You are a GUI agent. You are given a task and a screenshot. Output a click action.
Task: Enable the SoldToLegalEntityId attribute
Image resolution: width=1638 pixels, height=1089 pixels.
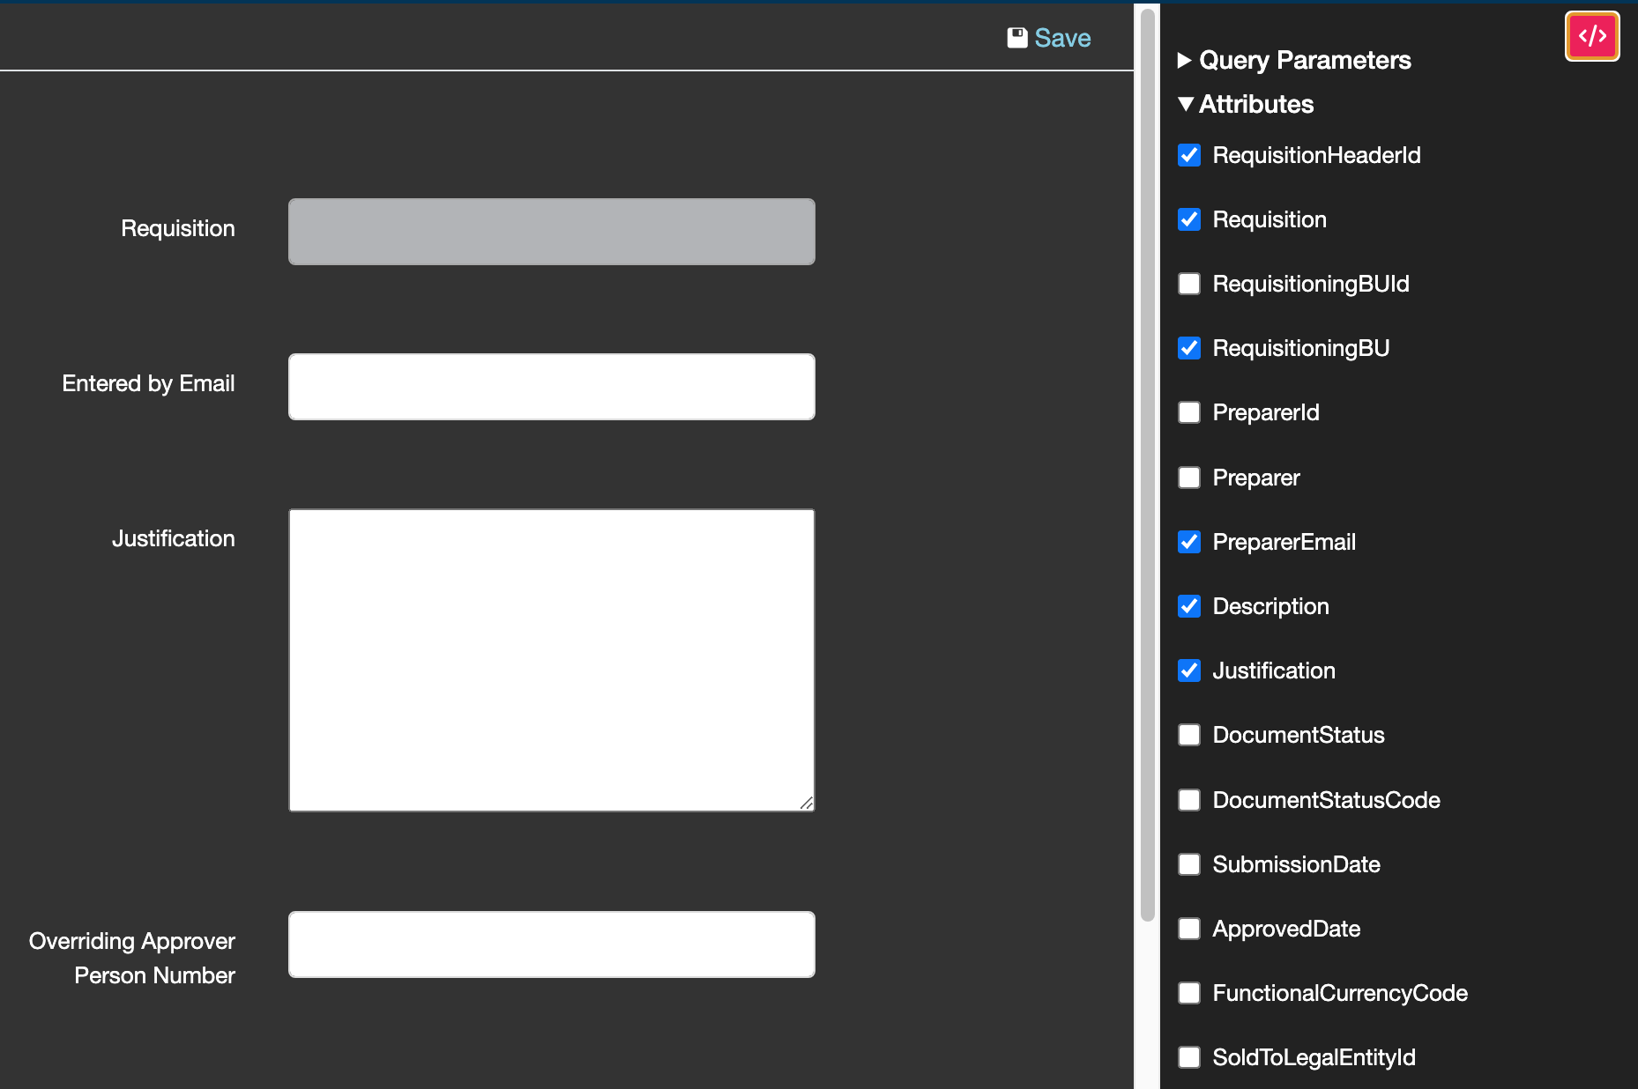point(1189,1057)
